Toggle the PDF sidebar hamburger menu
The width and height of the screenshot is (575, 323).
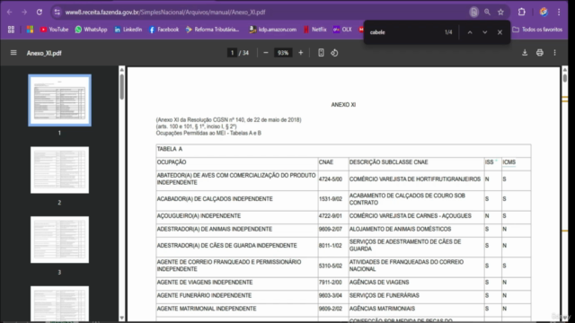pyautogui.click(x=13, y=53)
